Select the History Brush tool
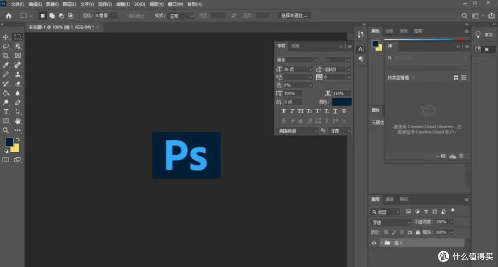498x267 pixels. (x=6, y=84)
